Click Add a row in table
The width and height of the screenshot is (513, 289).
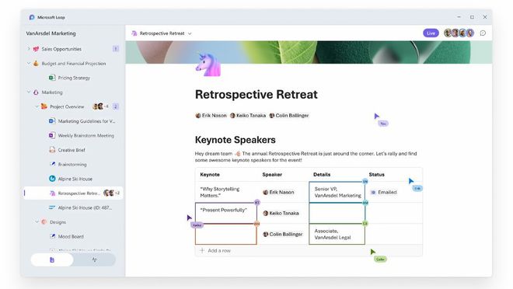(215, 250)
